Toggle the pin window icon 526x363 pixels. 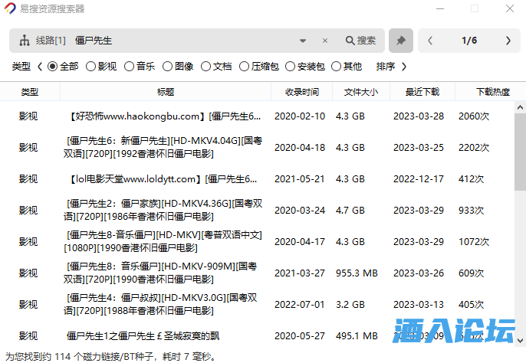400,41
